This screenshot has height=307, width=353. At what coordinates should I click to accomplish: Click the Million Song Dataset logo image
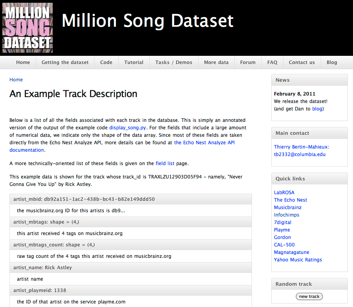tap(28, 28)
